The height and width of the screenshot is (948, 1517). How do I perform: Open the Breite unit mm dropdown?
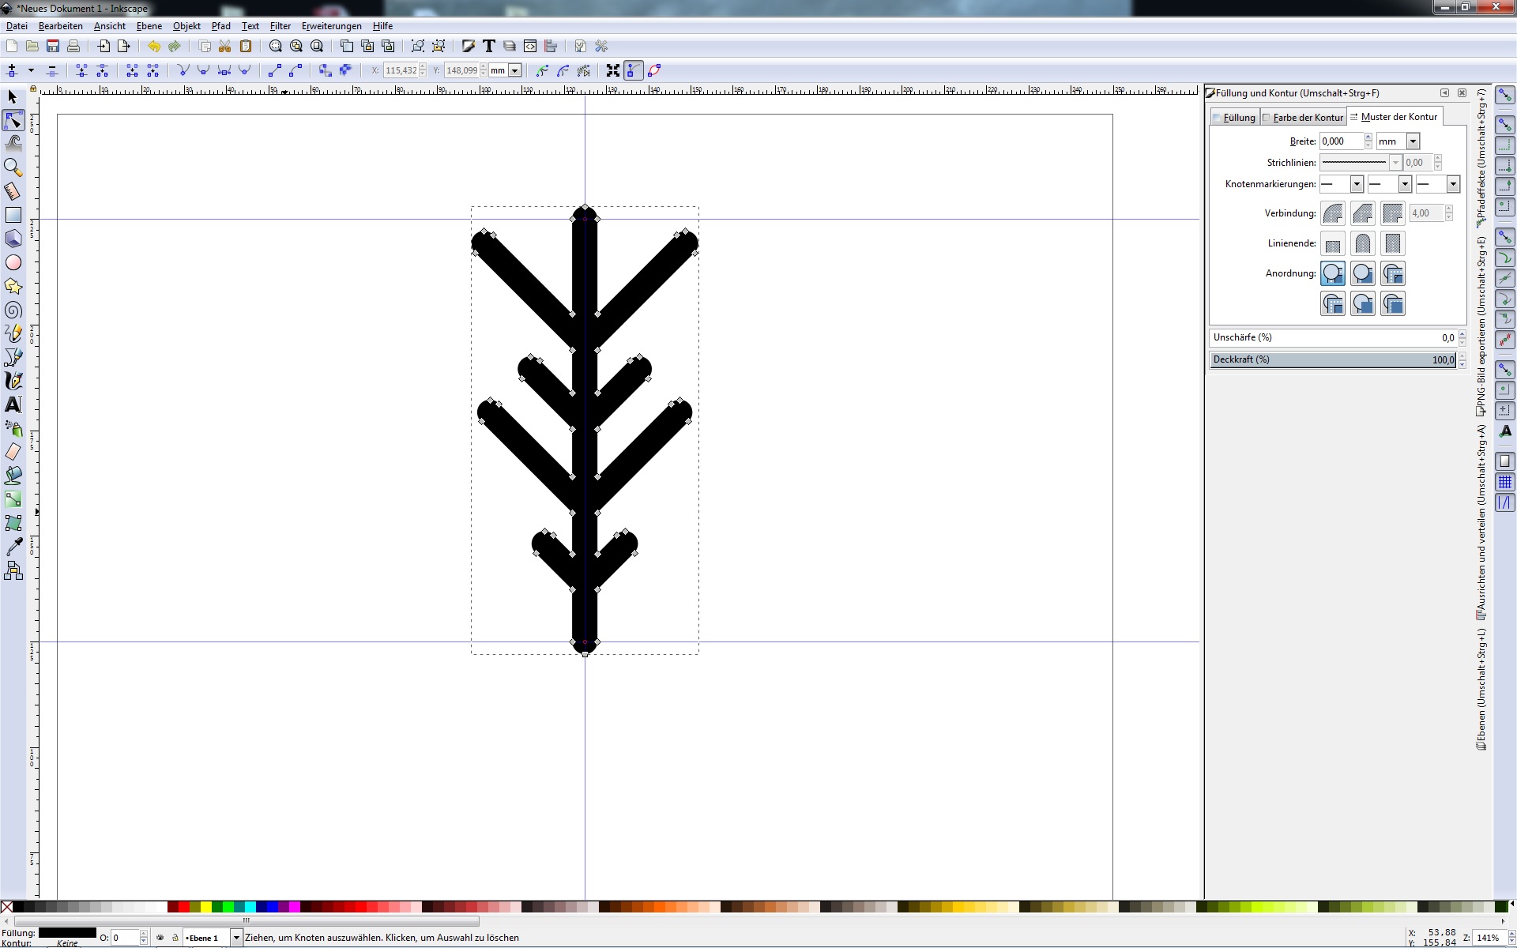(1413, 141)
